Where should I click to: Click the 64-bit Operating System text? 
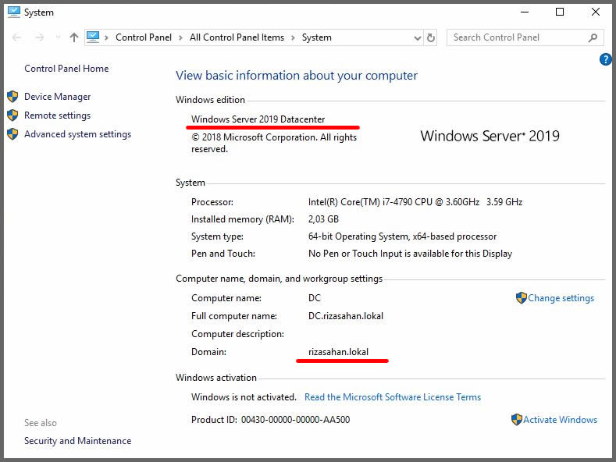click(x=402, y=236)
